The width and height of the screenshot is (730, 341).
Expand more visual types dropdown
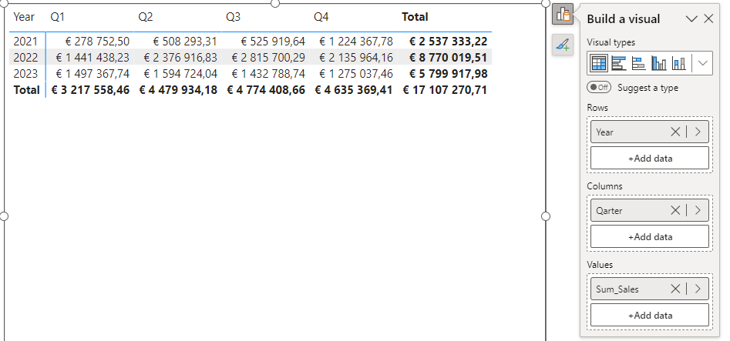coord(702,63)
